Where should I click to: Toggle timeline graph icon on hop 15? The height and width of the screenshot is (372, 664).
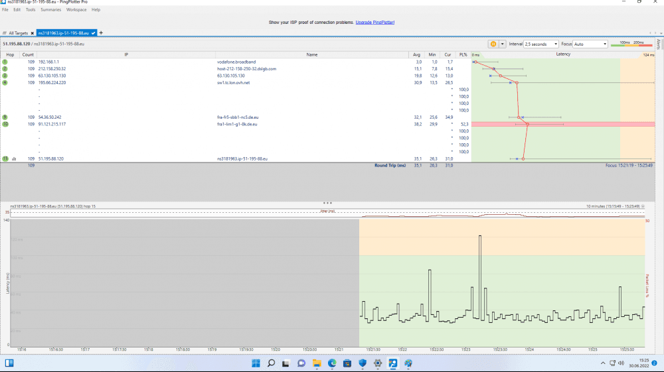point(14,159)
